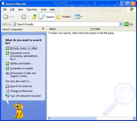Open the Forward history dropdown arrow
This screenshot has height=121, width=137.
(29, 17)
